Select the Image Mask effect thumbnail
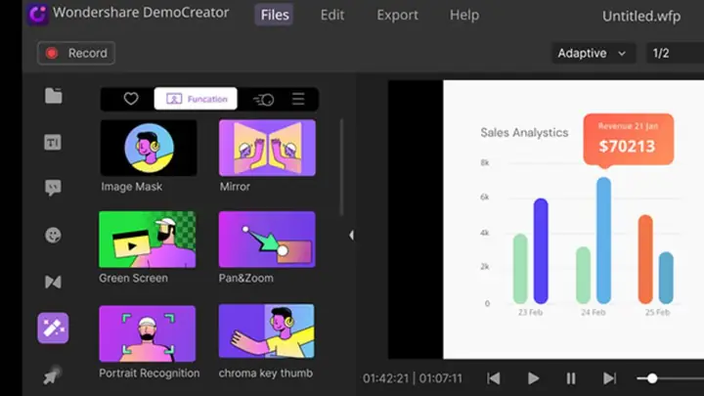Screen dimensions: 704x396 pyautogui.click(x=149, y=148)
